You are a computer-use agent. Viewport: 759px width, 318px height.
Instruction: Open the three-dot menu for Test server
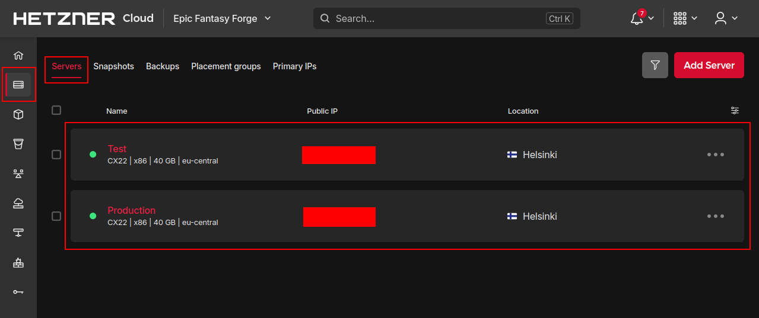pyautogui.click(x=716, y=155)
